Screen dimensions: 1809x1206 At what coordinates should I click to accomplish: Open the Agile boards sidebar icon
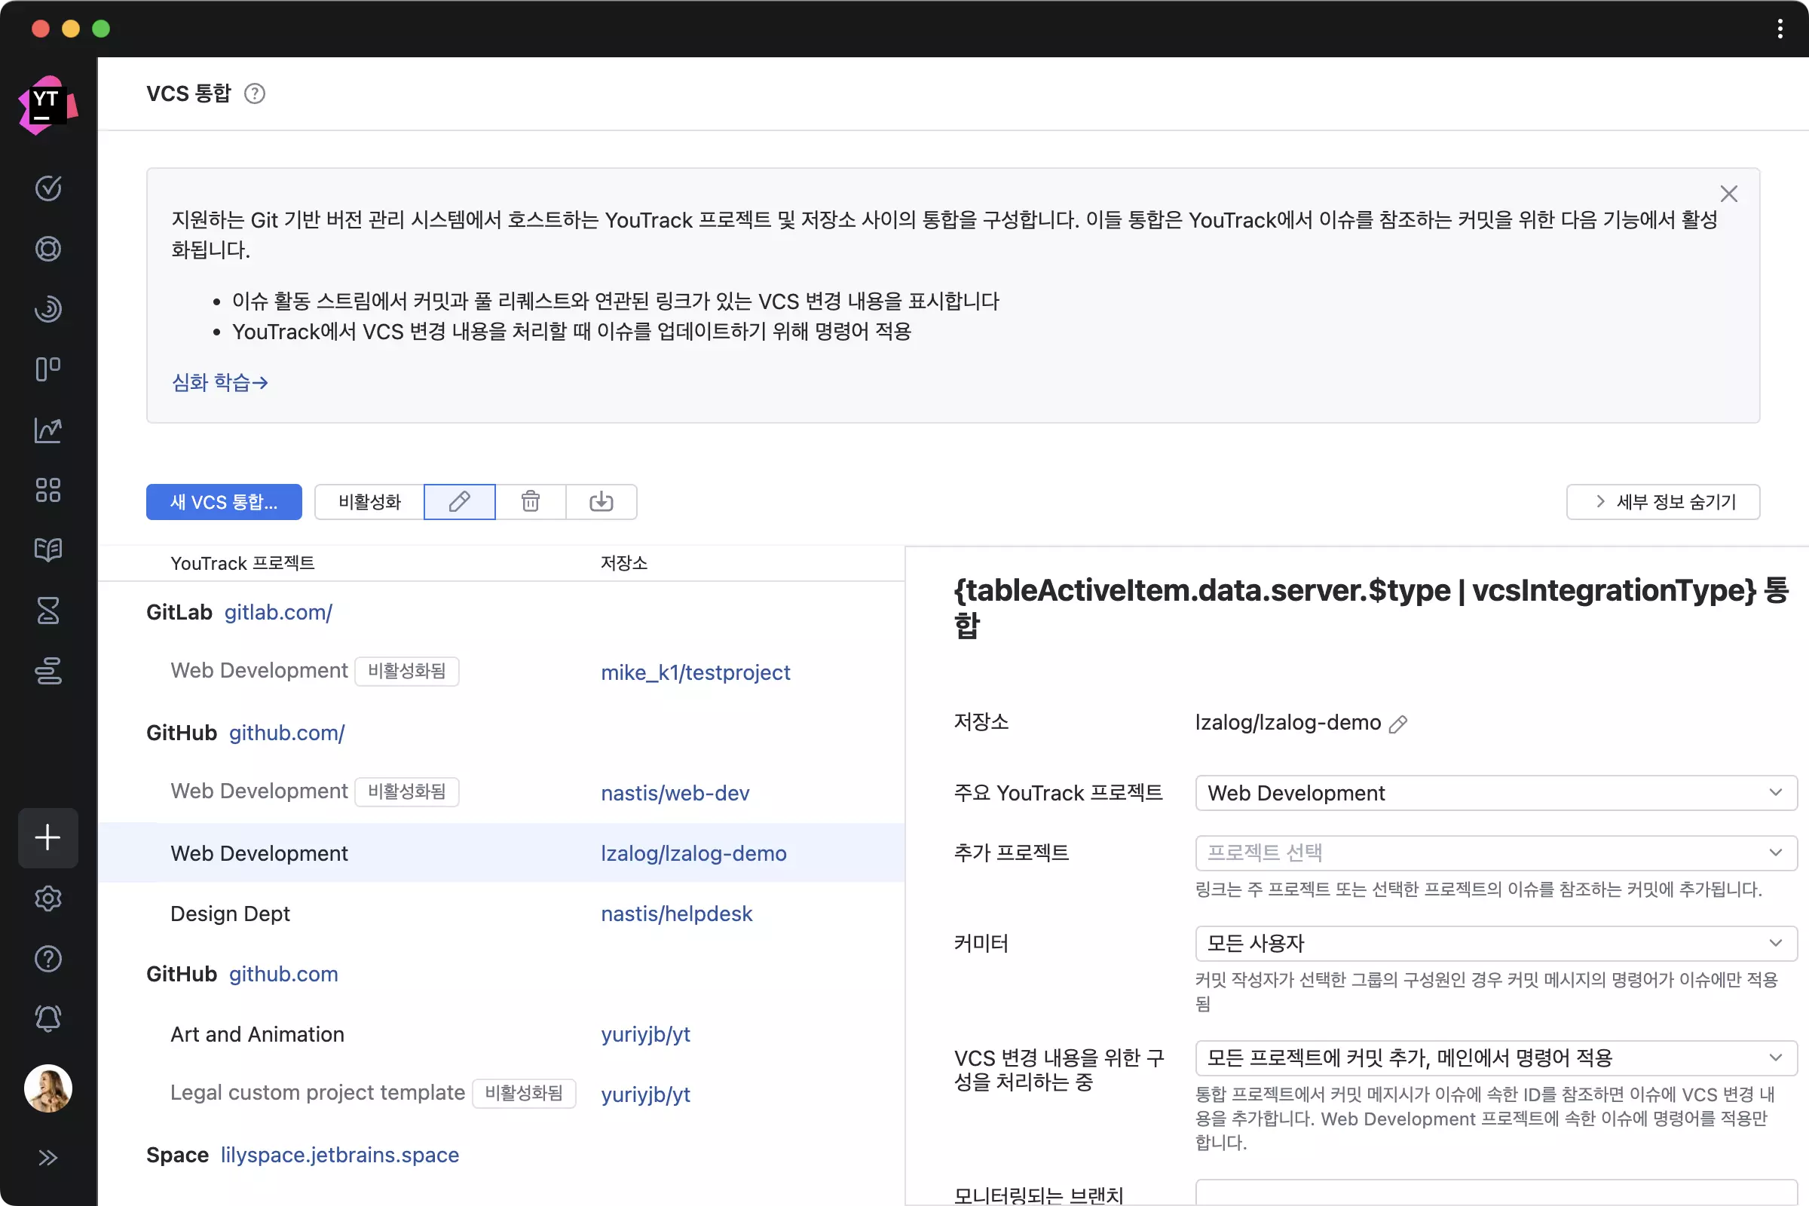point(47,369)
